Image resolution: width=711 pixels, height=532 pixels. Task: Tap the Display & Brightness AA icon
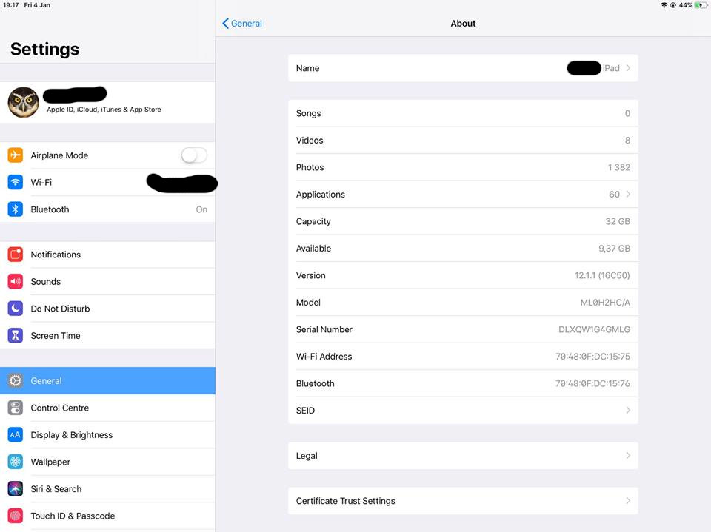(15, 434)
